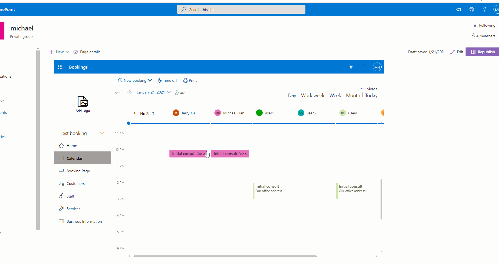Go to previous day with left arrow

(117, 92)
